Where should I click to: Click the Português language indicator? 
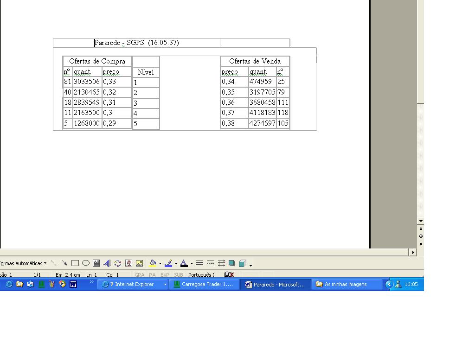click(201, 275)
